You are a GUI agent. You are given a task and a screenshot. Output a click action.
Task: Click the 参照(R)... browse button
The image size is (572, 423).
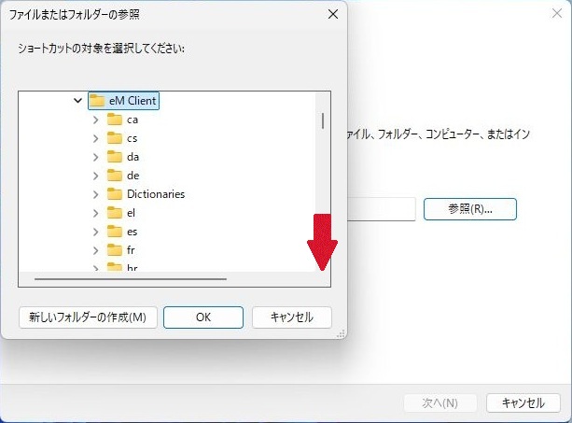click(x=469, y=209)
